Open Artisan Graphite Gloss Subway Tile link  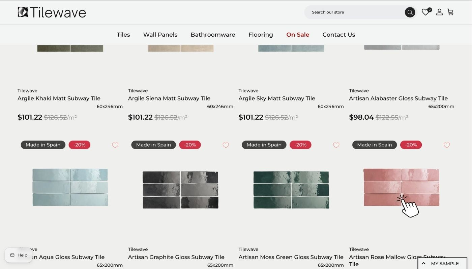pyautogui.click(x=176, y=257)
